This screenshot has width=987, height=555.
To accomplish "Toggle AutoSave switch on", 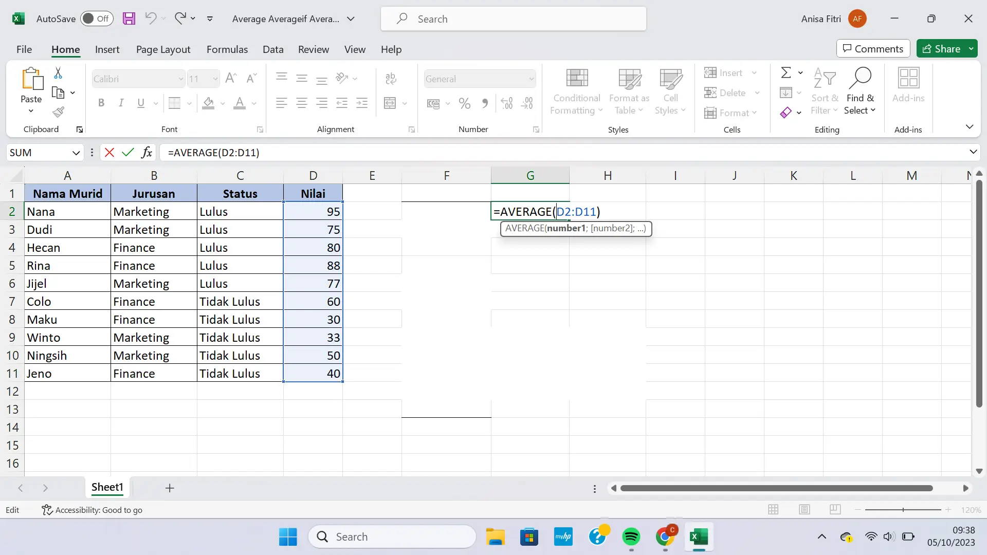I will click(x=97, y=18).
